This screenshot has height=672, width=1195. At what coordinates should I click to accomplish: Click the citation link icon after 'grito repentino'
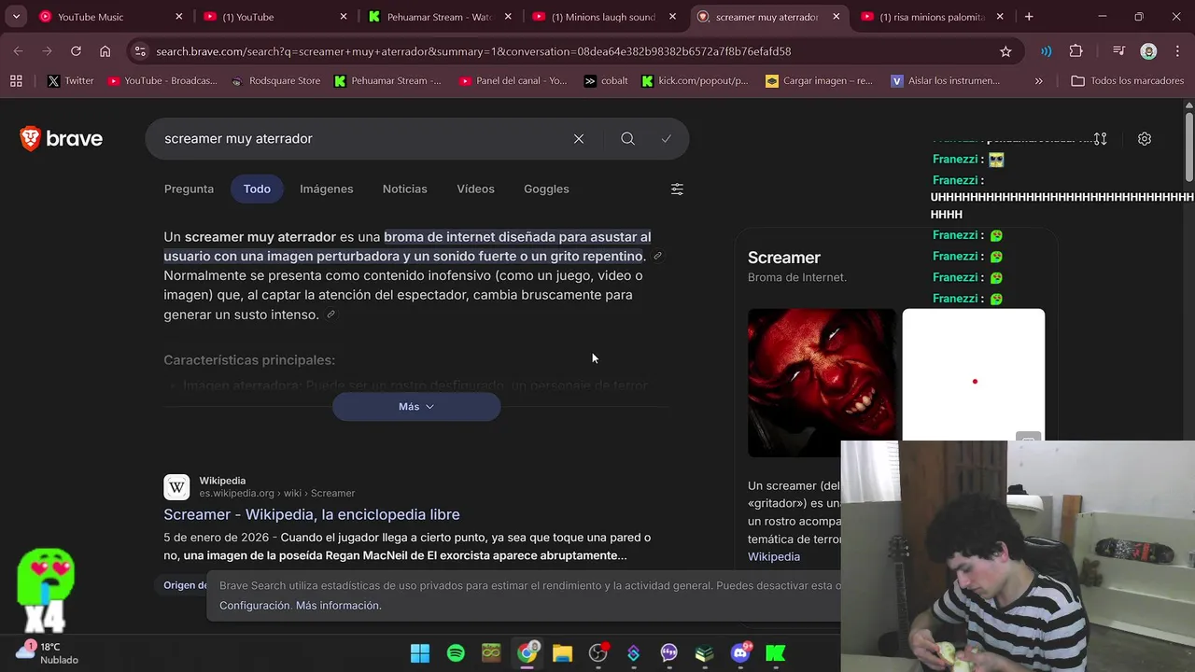(x=657, y=256)
